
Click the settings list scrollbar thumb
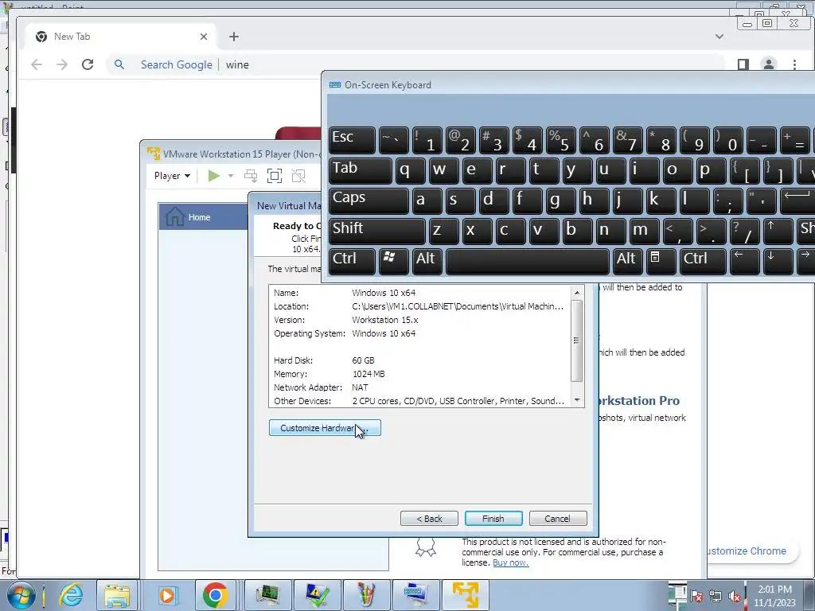click(577, 341)
